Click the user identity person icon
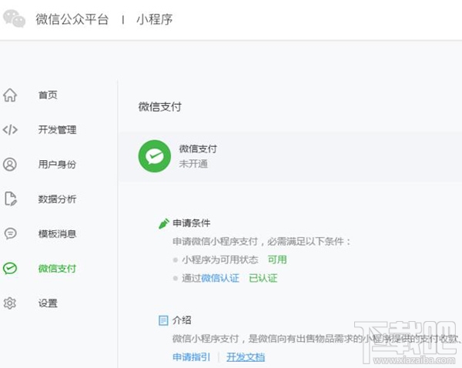 click(10, 164)
